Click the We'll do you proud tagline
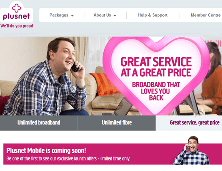 17,26
